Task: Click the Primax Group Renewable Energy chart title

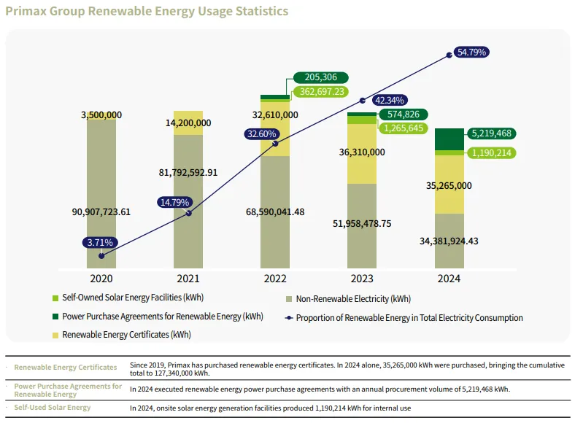Action: (x=147, y=11)
